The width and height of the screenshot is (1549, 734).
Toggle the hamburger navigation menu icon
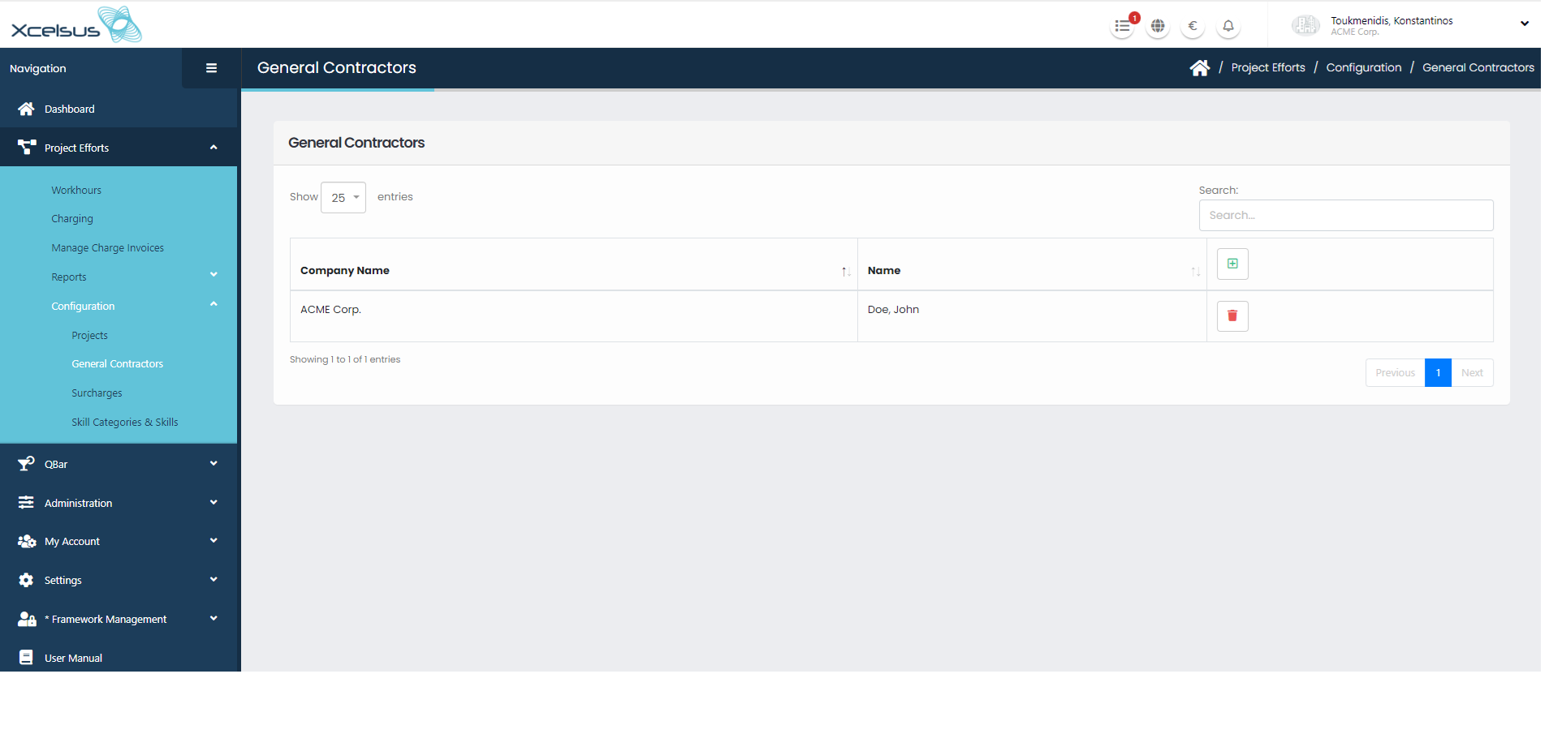click(x=211, y=68)
